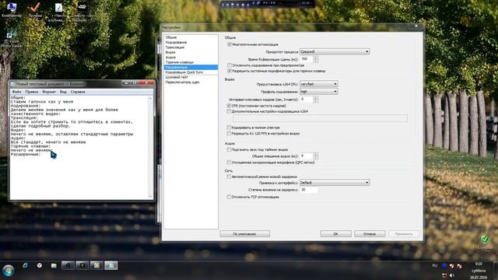
Task: Enable improved microphone sync QPC checkbox
Action: coord(229,163)
